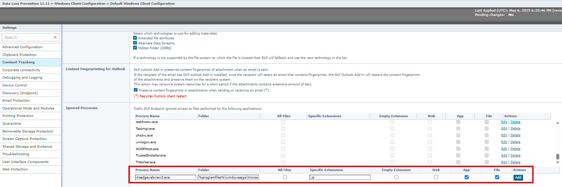The height and width of the screenshot is (187, 562).
Task: Toggle Alternate Data Streams checkbox
Action: pos(135,43)
